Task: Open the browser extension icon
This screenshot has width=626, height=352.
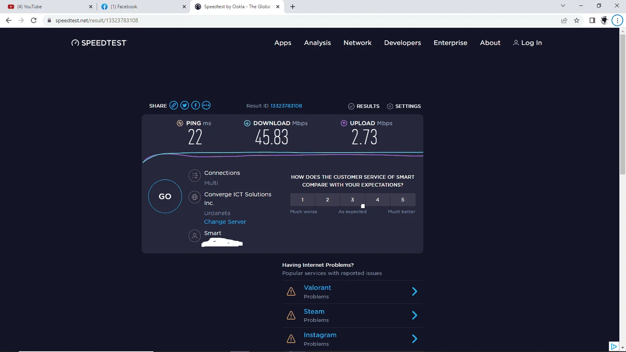Action: pos(604,20)
